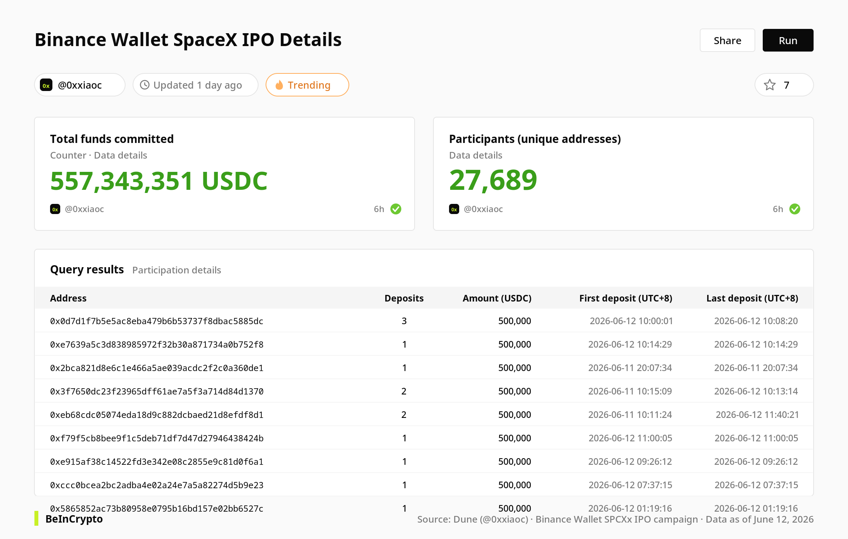This screenshot has width=848, height=539.
Task: Select address 0x3f7650dc23f23965dff61ae7a5f3a714d84d1370
Action: (x=157, y=391)
